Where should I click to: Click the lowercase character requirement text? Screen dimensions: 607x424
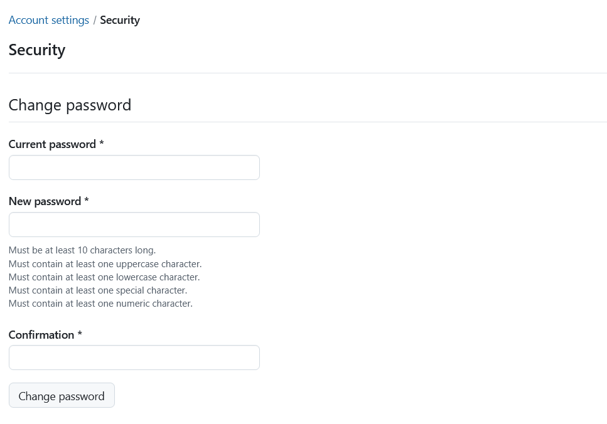point(104,277)
